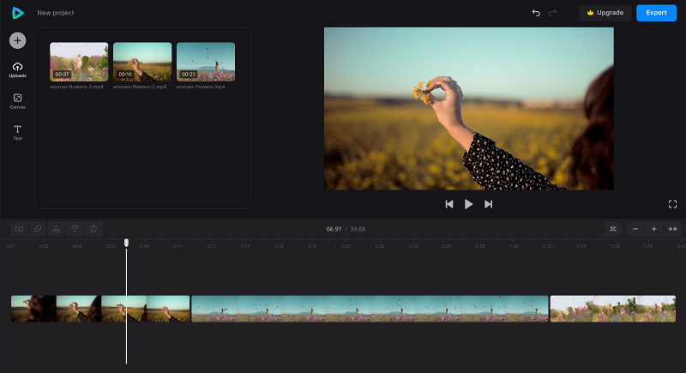Undo the last action
The image size is (686, 373).
[x=536, y=13]
